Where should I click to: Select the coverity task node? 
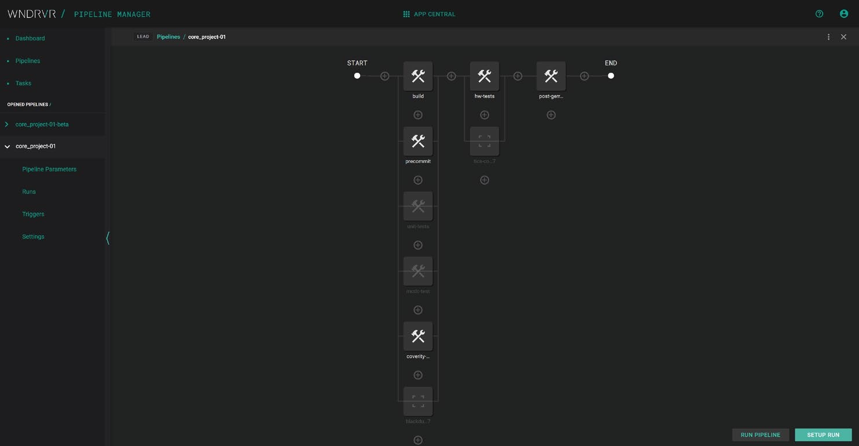click(418, 337)
